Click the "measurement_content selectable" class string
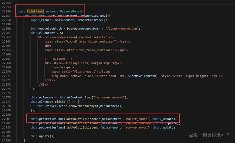The height and width of the screenshot is (143, 235). click(x=85, y=37)
